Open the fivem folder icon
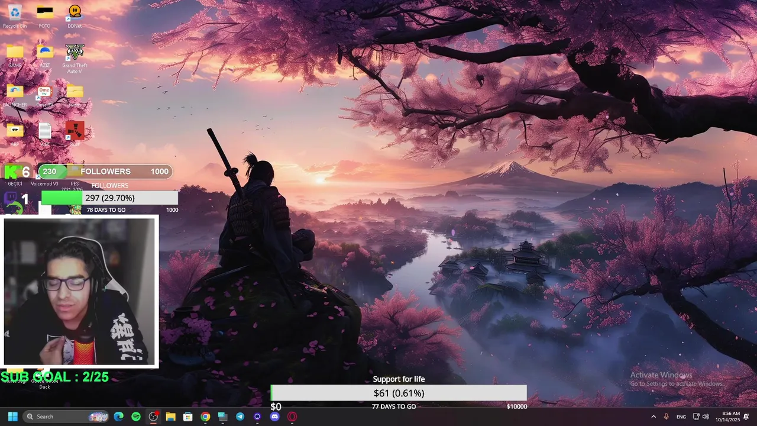757x426 pixels. click(75, 95)
